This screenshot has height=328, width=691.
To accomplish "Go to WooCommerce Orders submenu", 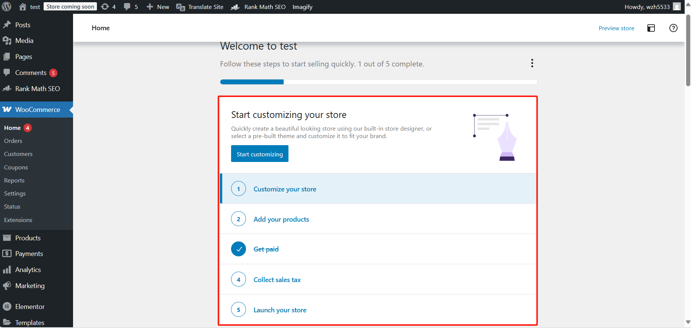I will pyautogui.click(x=13, y=141).
